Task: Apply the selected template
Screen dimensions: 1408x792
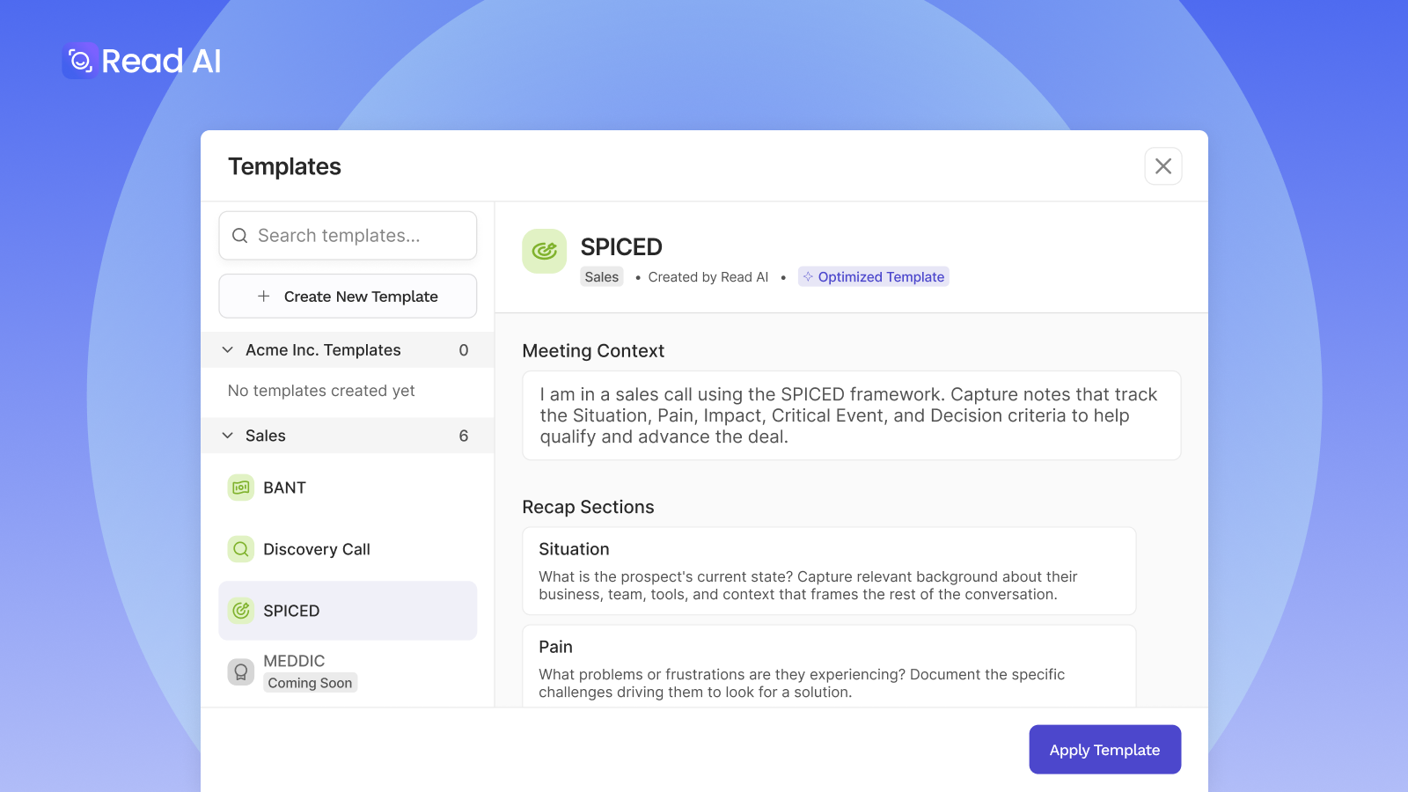Action: pos(1105,750)
